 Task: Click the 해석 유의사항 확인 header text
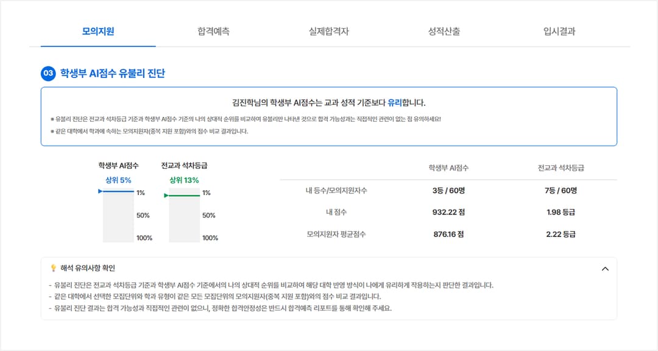coord(88,268)
